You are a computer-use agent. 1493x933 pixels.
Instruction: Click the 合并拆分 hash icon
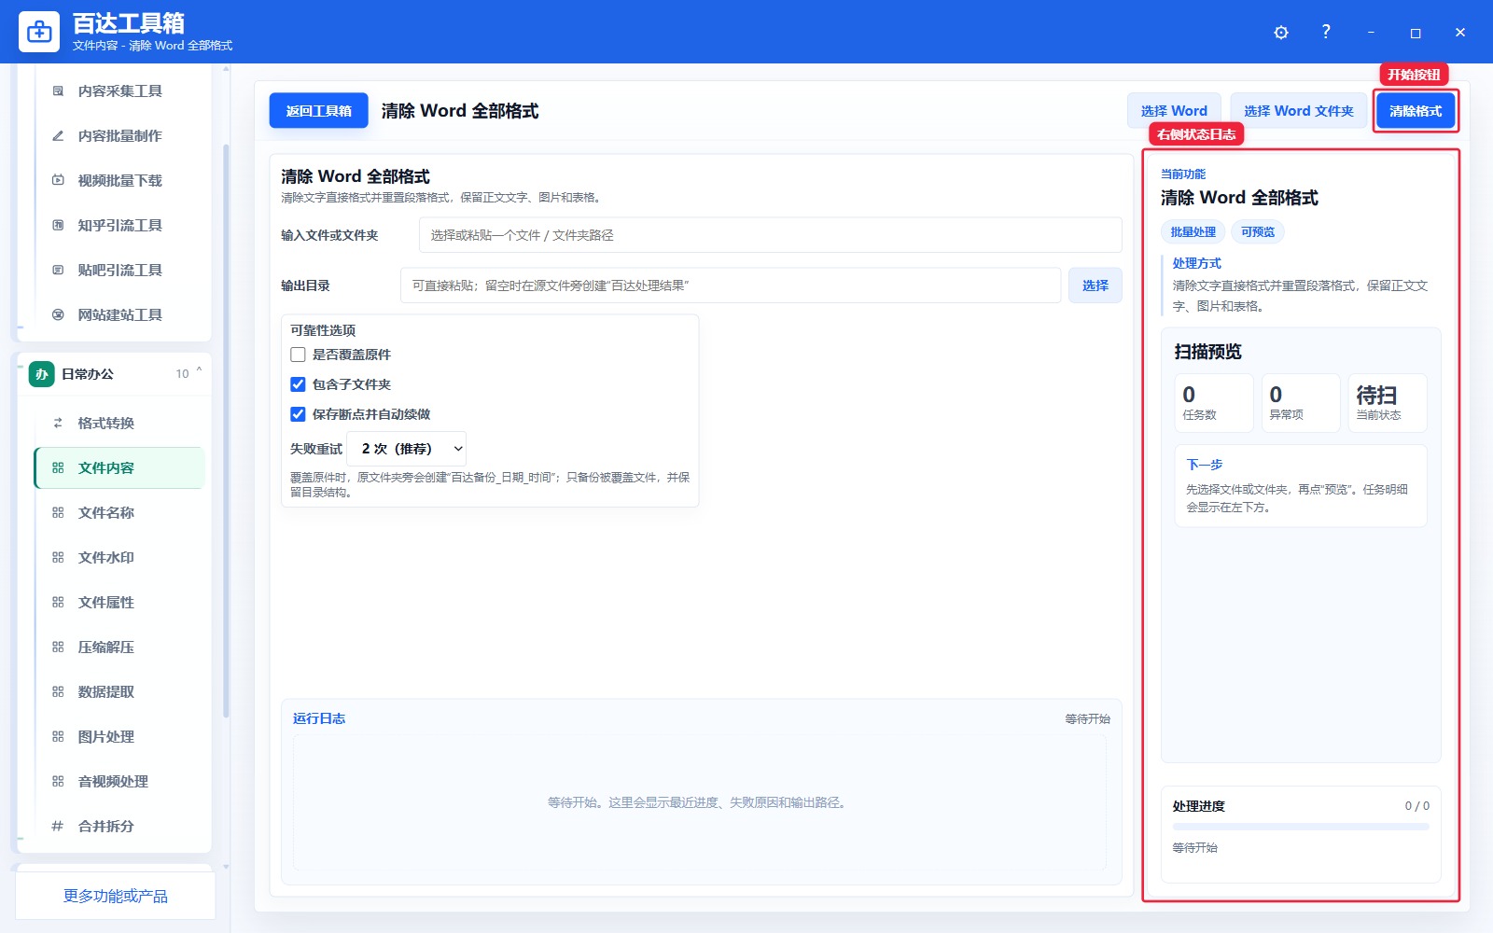tap(58, 827)
